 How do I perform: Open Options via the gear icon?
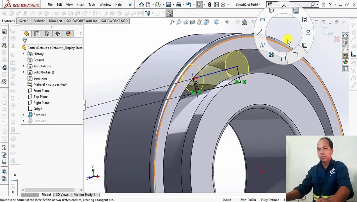[x=223, y=4]
